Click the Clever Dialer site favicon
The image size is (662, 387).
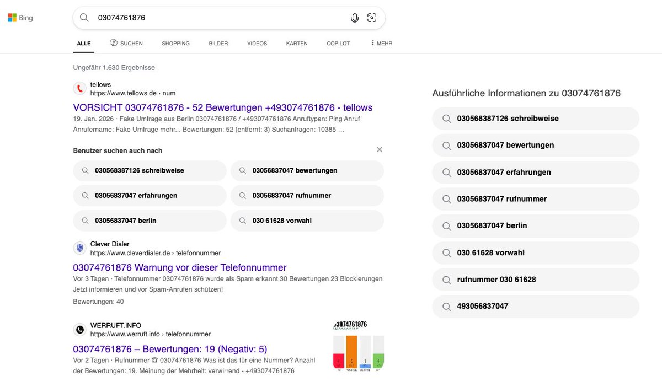(80, 249)
